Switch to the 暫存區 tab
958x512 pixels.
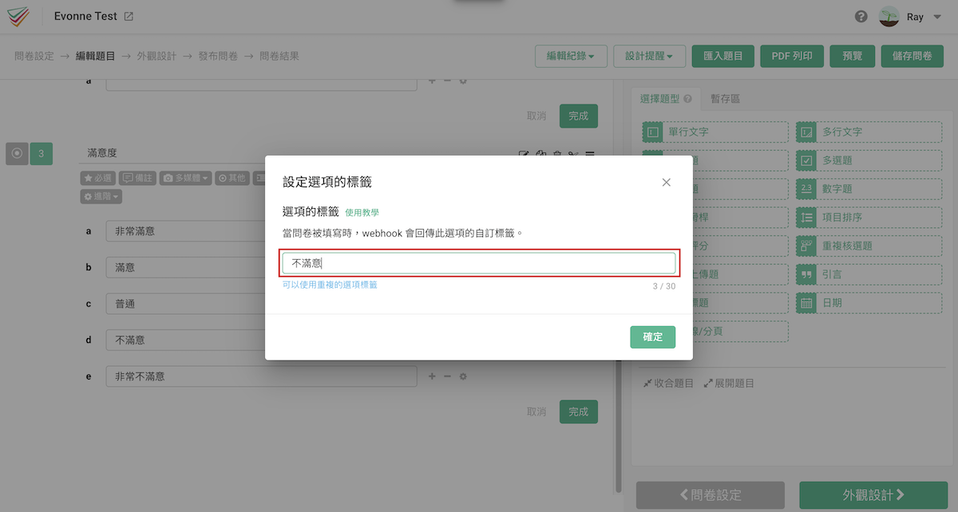point(725,99)
